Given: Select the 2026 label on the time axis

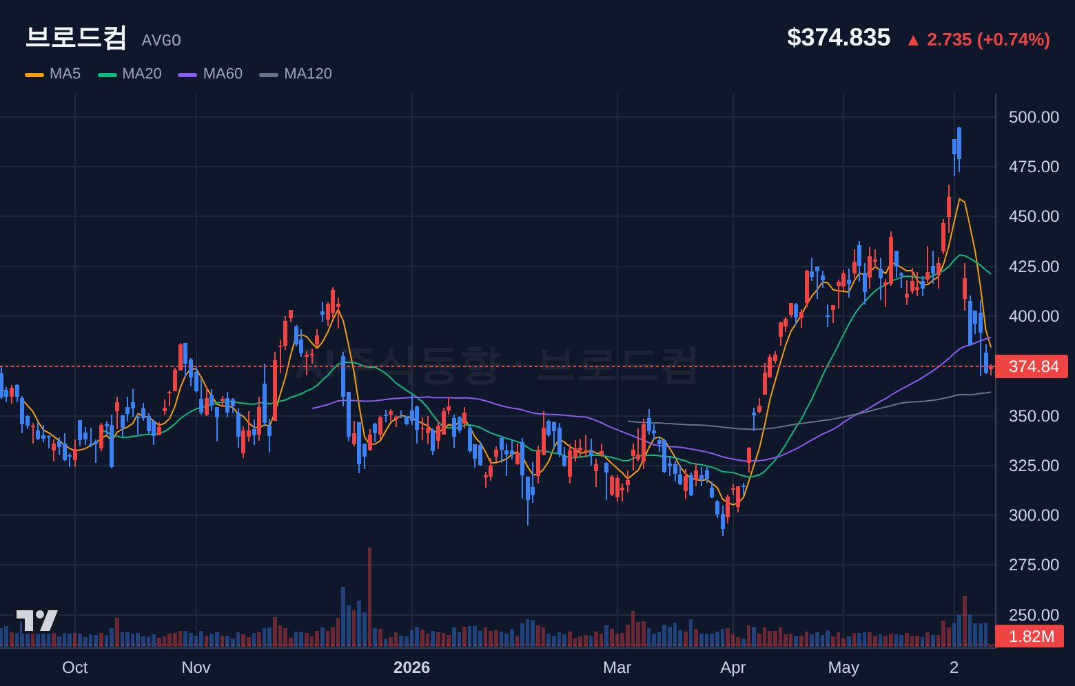Looking at the screenshot, I should click(x=412, y=667).
